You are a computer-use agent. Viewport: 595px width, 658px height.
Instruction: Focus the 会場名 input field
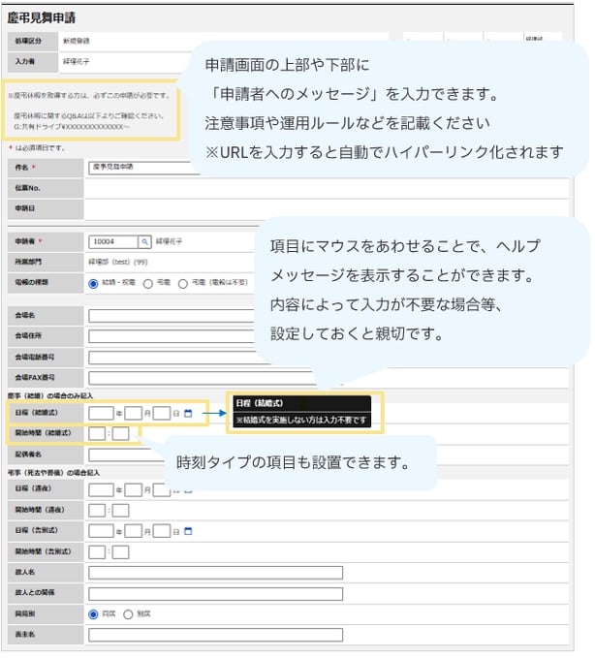172,317
